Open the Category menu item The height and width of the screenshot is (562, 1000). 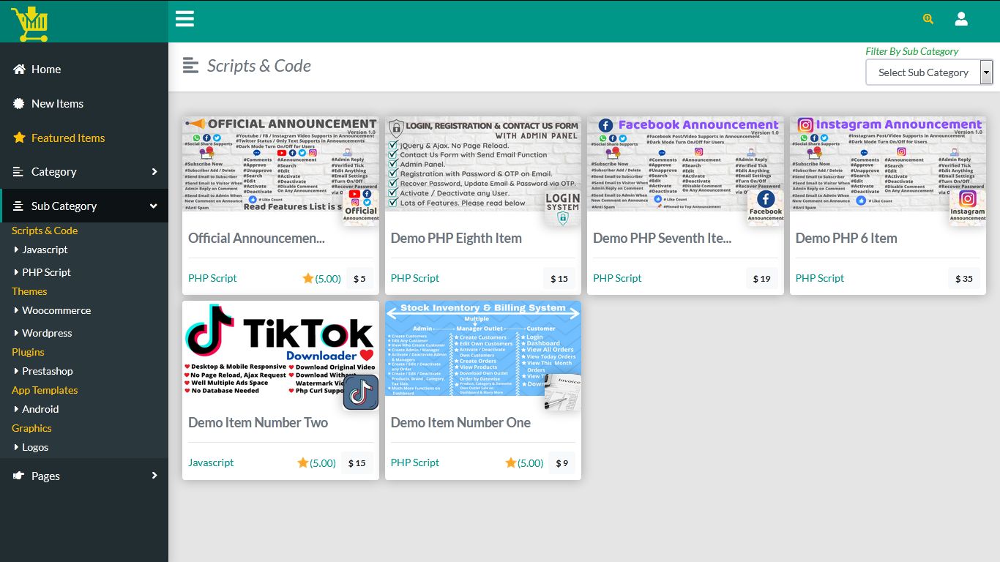click(84, 172)
